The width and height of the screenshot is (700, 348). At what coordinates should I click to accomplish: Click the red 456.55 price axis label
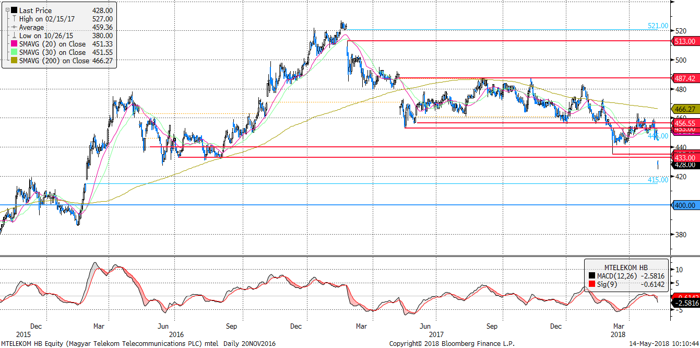(x=684, y=122)
